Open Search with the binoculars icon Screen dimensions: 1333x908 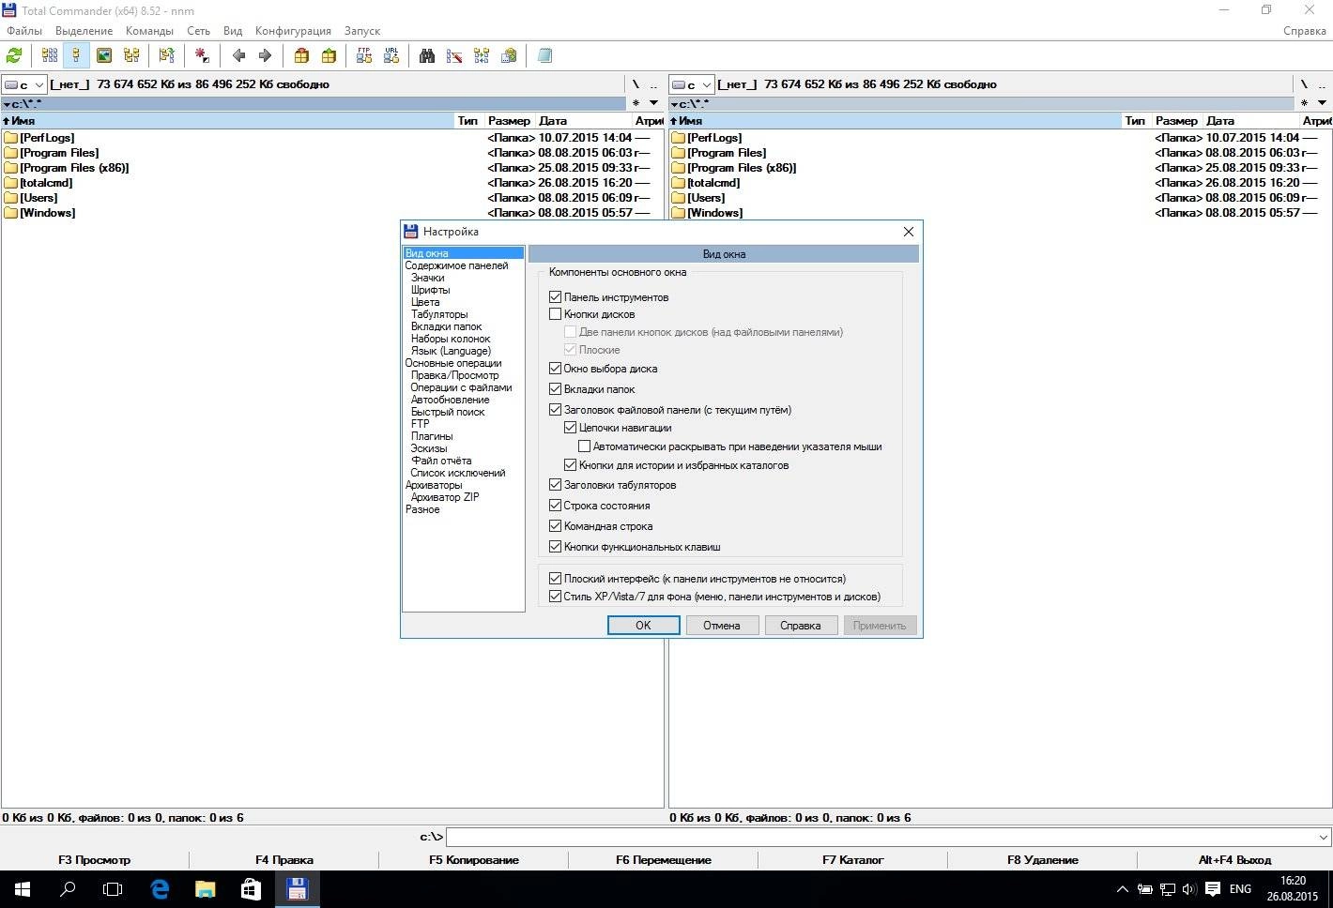click(x=427, y=55)
